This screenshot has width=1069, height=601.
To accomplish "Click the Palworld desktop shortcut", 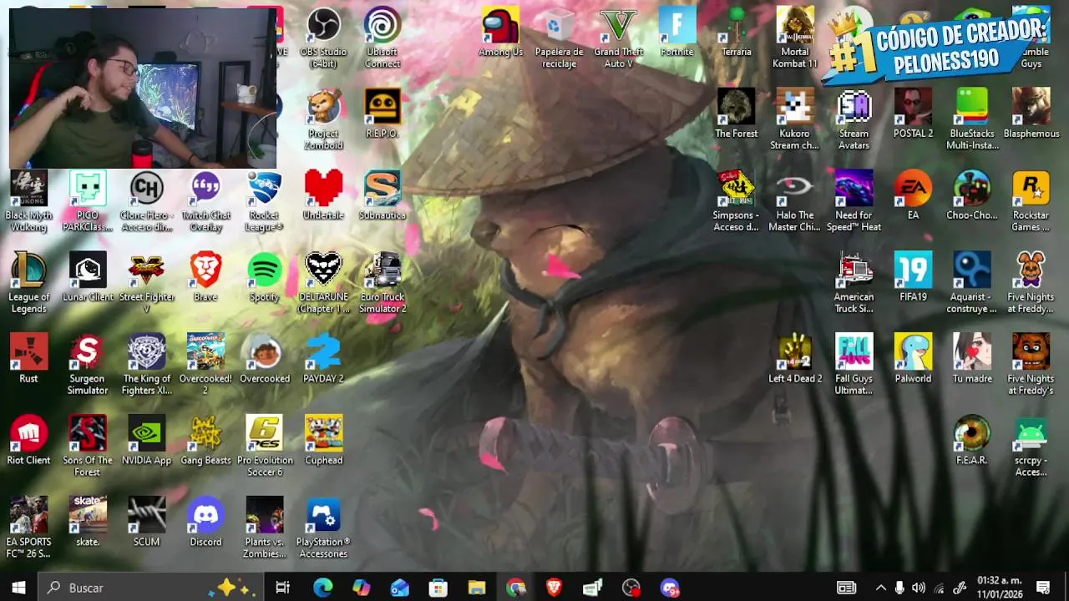I will 913,359.
